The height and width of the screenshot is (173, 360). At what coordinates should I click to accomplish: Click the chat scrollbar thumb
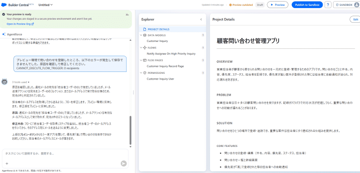tap(131, 130)
